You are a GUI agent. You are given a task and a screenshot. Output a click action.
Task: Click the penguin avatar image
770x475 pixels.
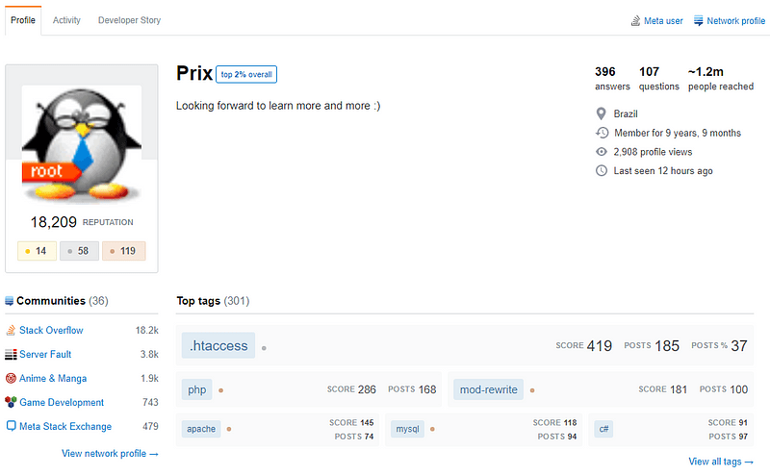click(82, 144)
